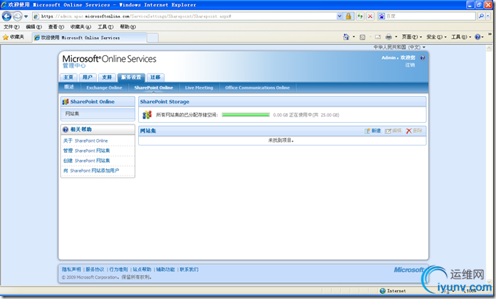
Task: Click the IE Forward navigation button
Action: (x=17, y=16)
